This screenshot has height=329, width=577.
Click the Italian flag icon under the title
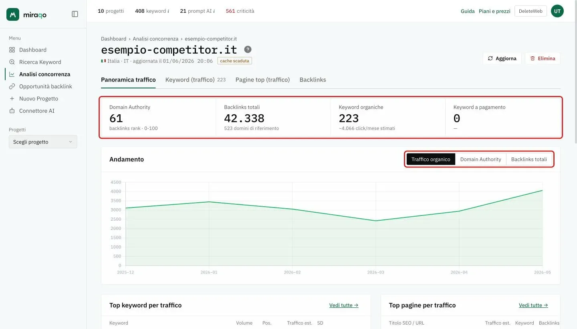click(103, 61)
